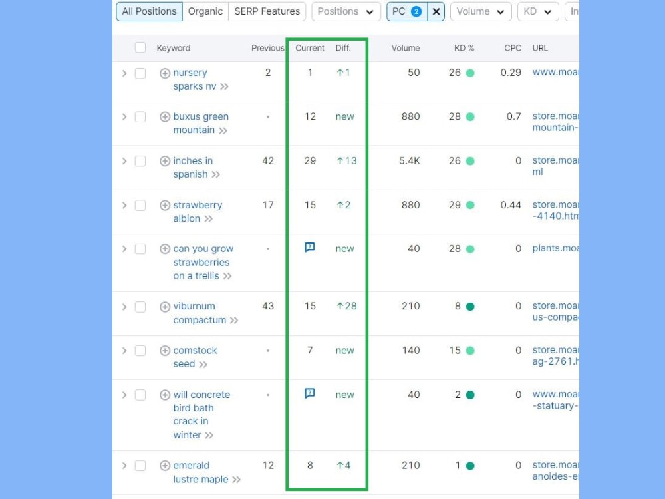This screenshot has height=499, width=665.
Task: Switch to the Organic tab
Action: [205, 11]
